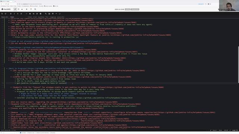The image size is (239, 134).
Task: Click the presenter webcam thumbnail
Action: (229, 6)
